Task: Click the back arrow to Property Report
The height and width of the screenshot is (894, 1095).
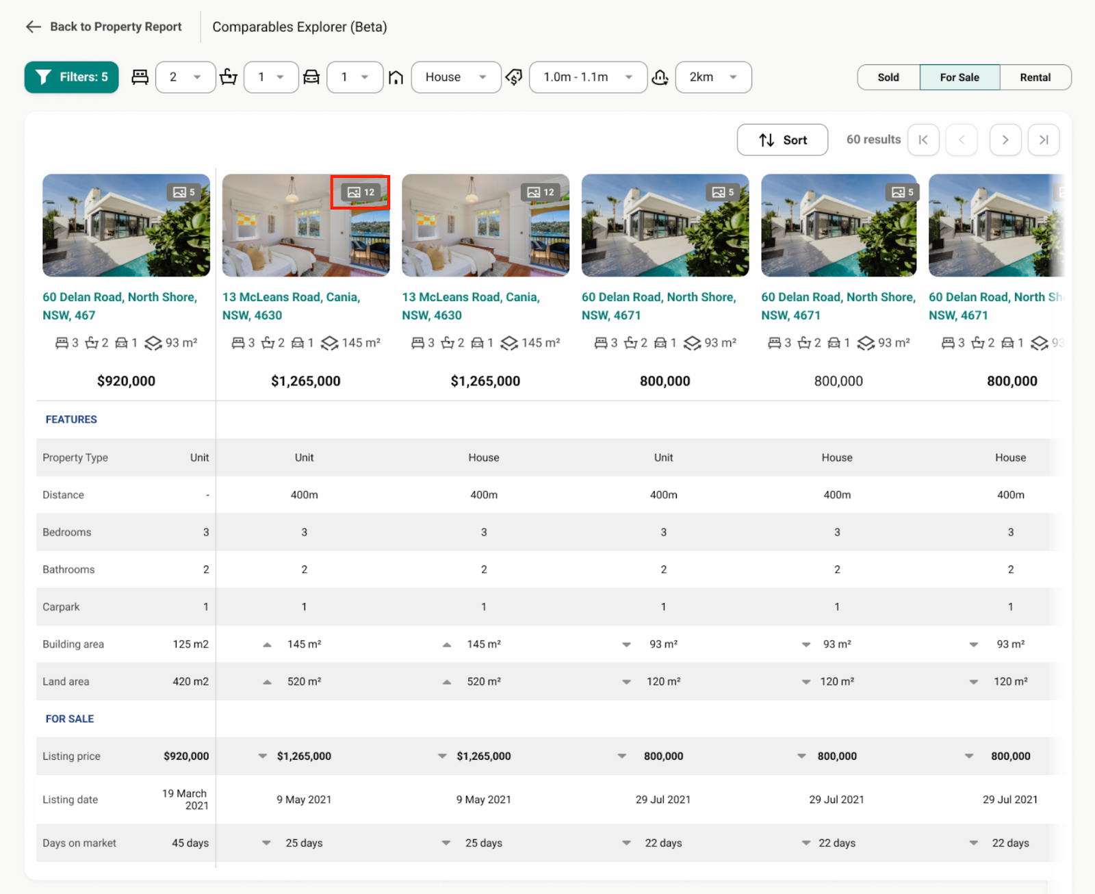Action: point(34,27)
